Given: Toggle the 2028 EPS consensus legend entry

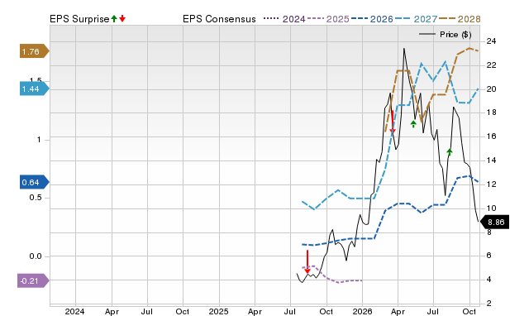Looking at the screenshot, I should point(460,19).
